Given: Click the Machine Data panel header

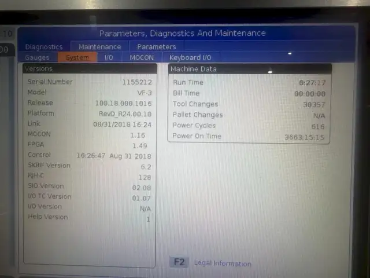Looking at the screenshot, I should tap(249, 69).
